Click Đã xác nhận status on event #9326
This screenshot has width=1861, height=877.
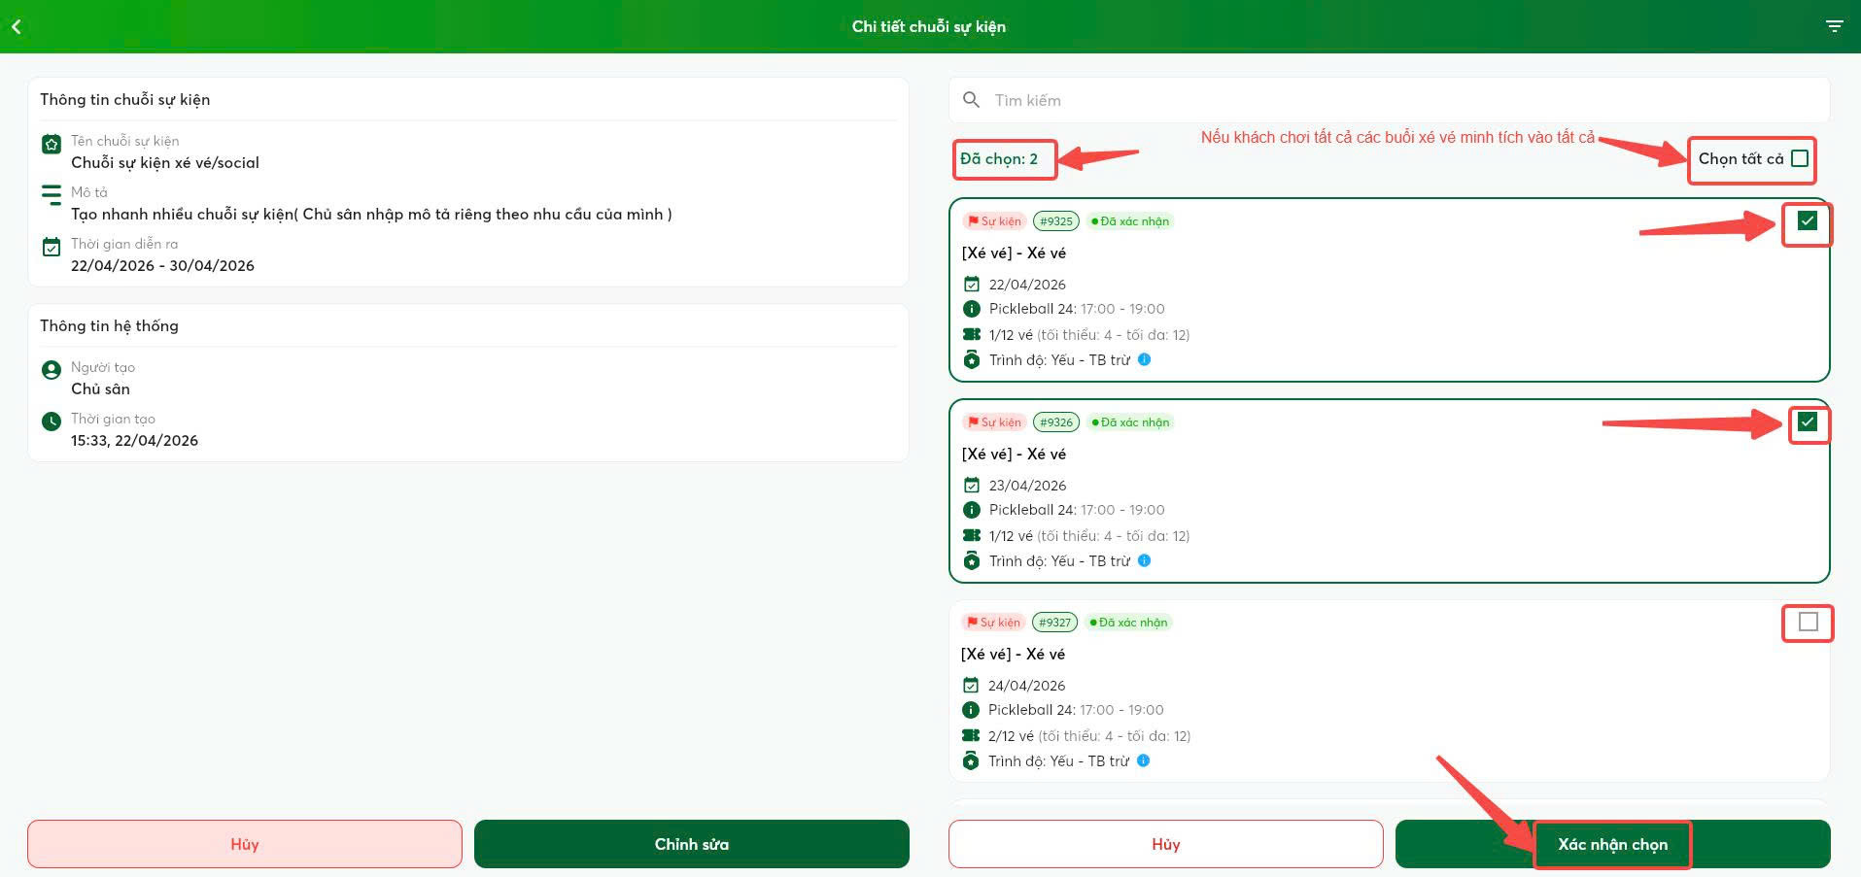(x=1130, y=422)
